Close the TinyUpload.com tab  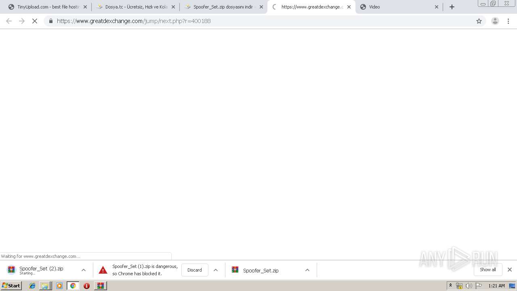coord(85,7)
